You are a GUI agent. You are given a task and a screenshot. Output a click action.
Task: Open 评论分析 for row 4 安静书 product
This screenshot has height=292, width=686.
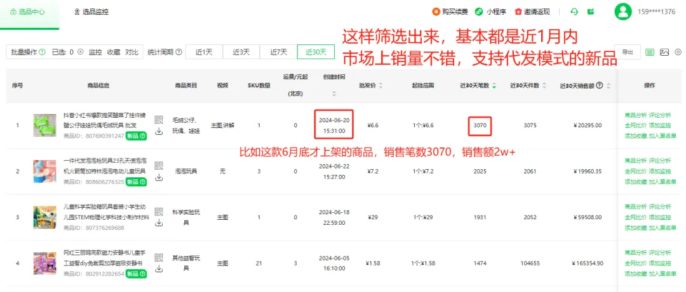[660, 252]
